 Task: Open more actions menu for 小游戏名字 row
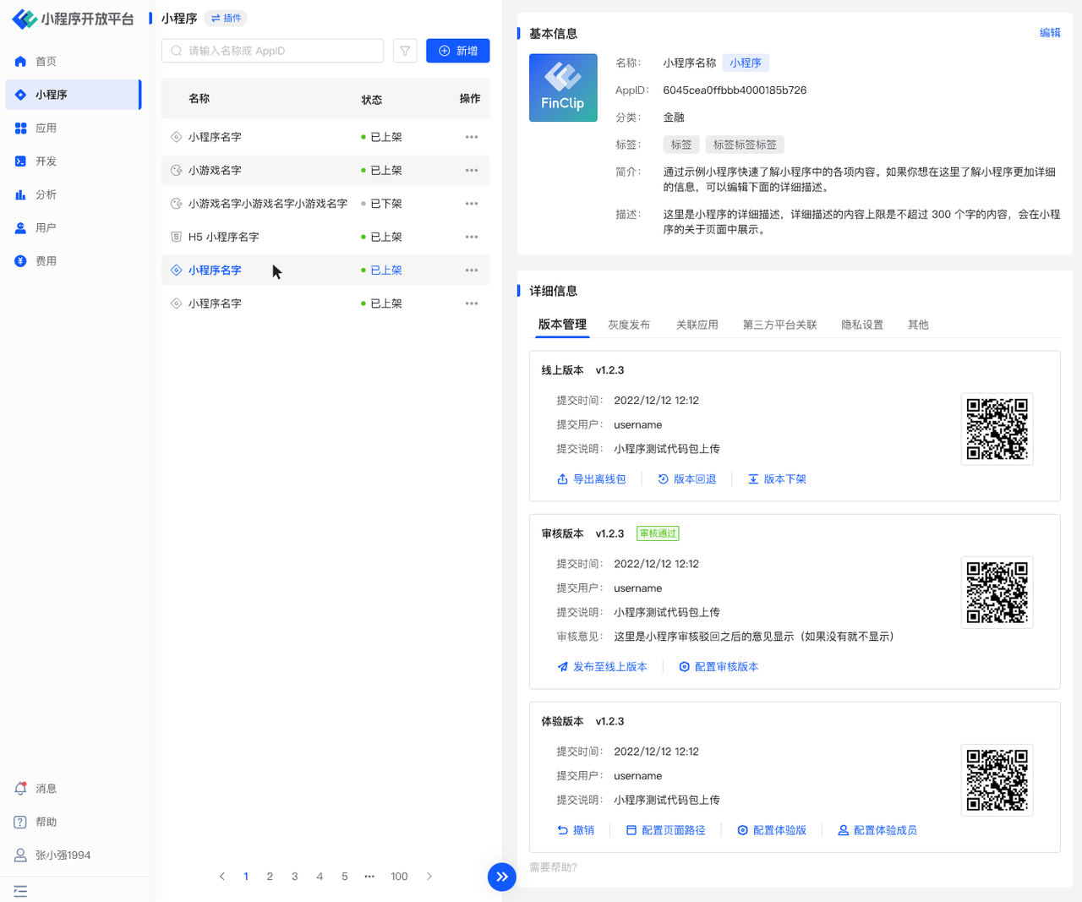(x=471, y=170)
